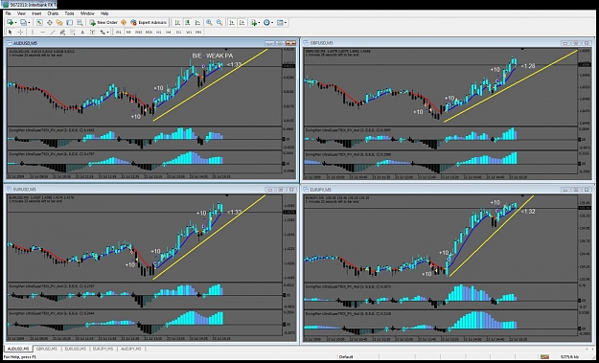Toggle the Expert Advisors button
This screenshot has width=599, height=363.
pyautogui.click(x=149, y=23)
